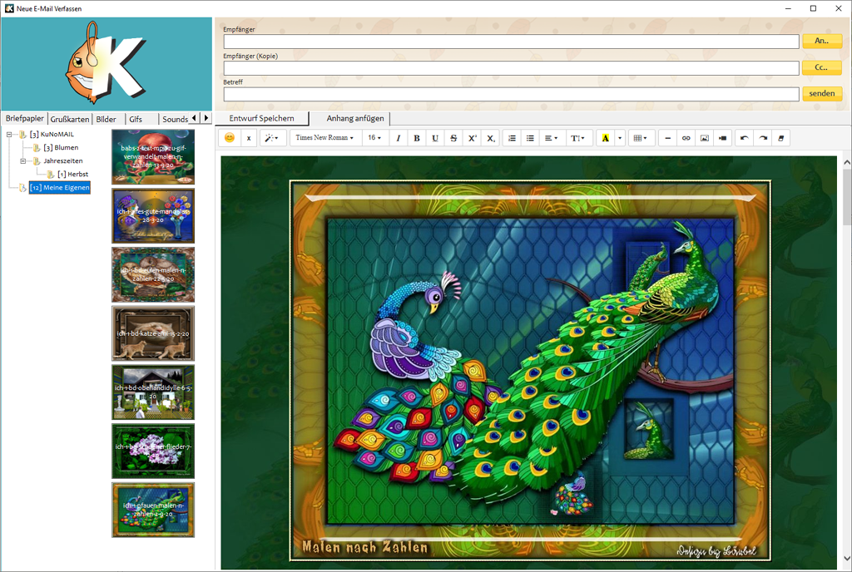The image size is (852, 572).
Task: Open the line height dropdown
Action: click(577, 138)
